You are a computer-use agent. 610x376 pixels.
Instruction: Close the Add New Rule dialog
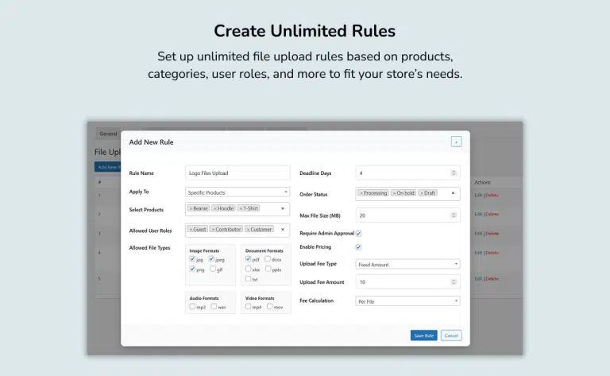click(456, 141)
